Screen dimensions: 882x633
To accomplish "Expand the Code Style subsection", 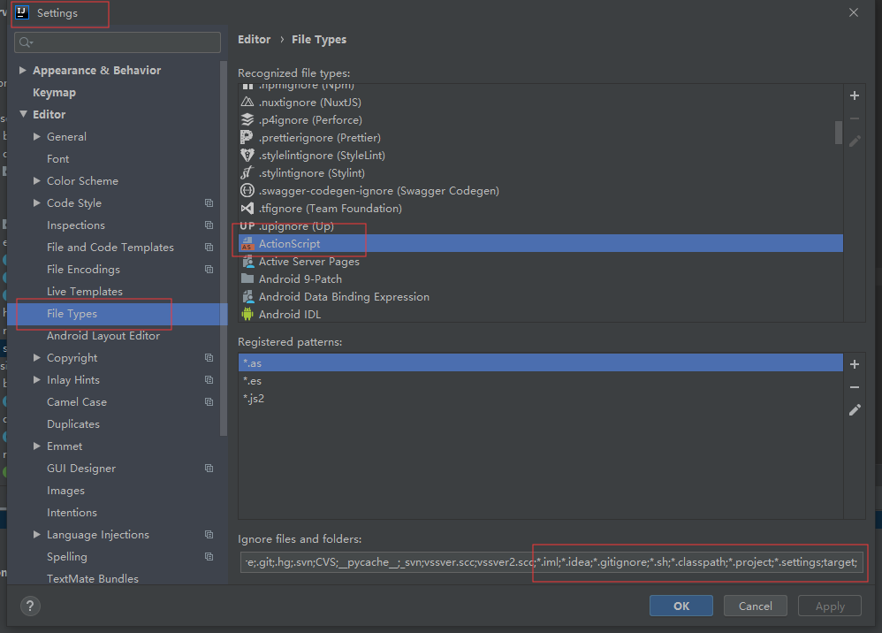I will (x=36, y=202).
